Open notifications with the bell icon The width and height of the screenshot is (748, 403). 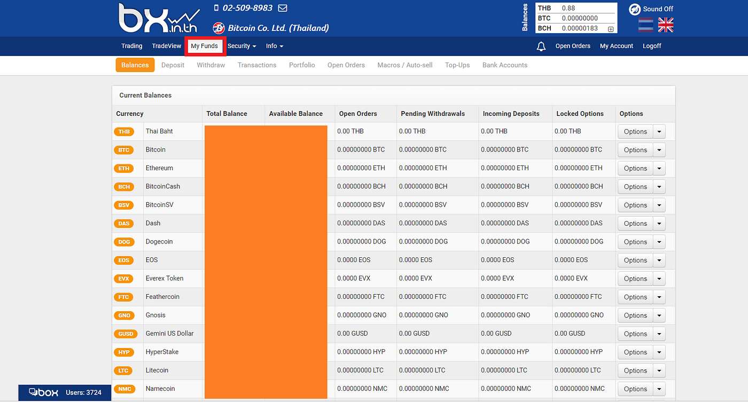point(541,46)
